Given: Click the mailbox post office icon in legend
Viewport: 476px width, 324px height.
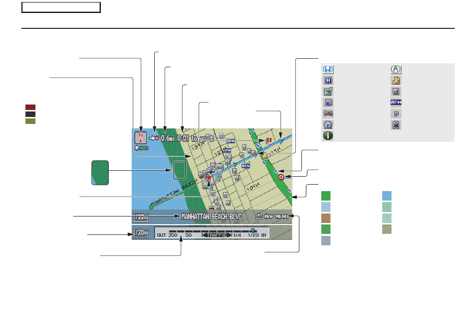Looking at the screenshot, I should (396, 125).
